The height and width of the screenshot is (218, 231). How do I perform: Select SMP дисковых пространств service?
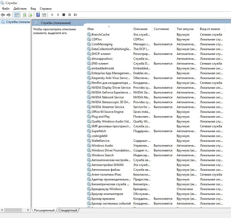point(111,126)
